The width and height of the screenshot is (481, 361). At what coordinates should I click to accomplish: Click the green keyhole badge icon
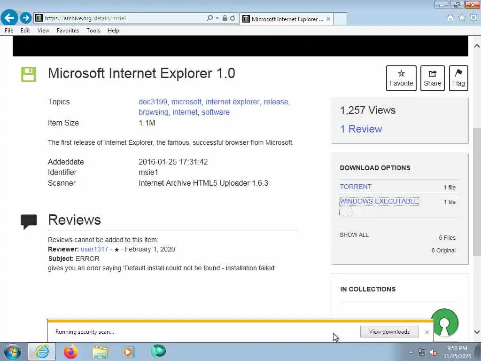coord(445,322)
